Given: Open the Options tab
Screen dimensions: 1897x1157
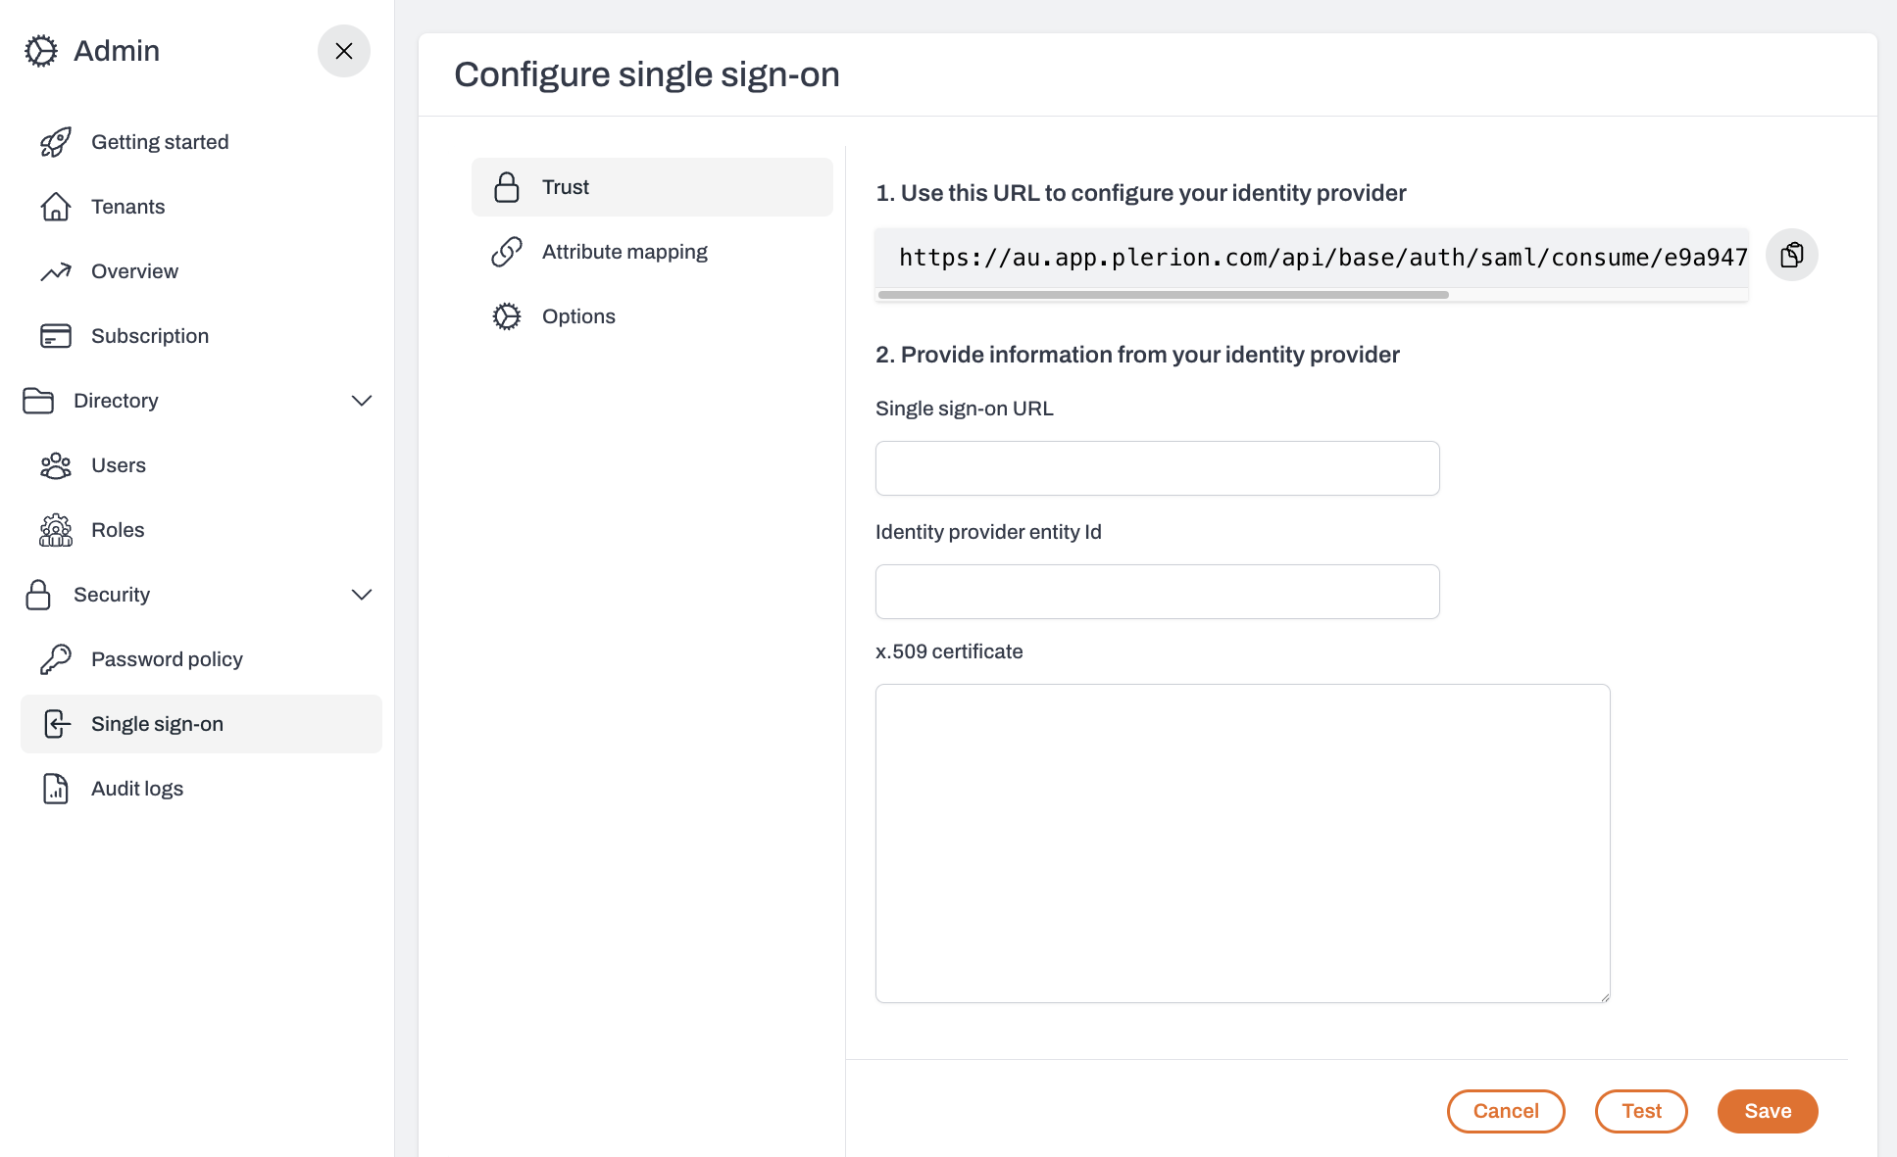Looking at the screenshot, I should [578, 316].
